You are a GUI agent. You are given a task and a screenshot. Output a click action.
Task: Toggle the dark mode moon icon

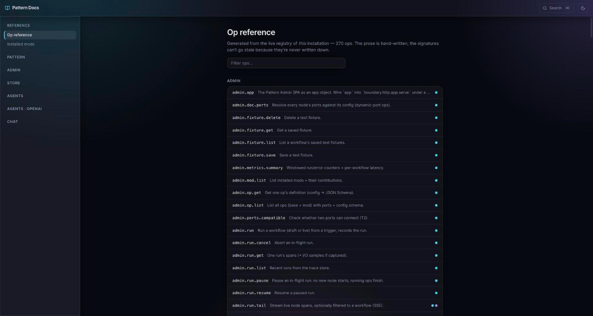coord(583,8)
